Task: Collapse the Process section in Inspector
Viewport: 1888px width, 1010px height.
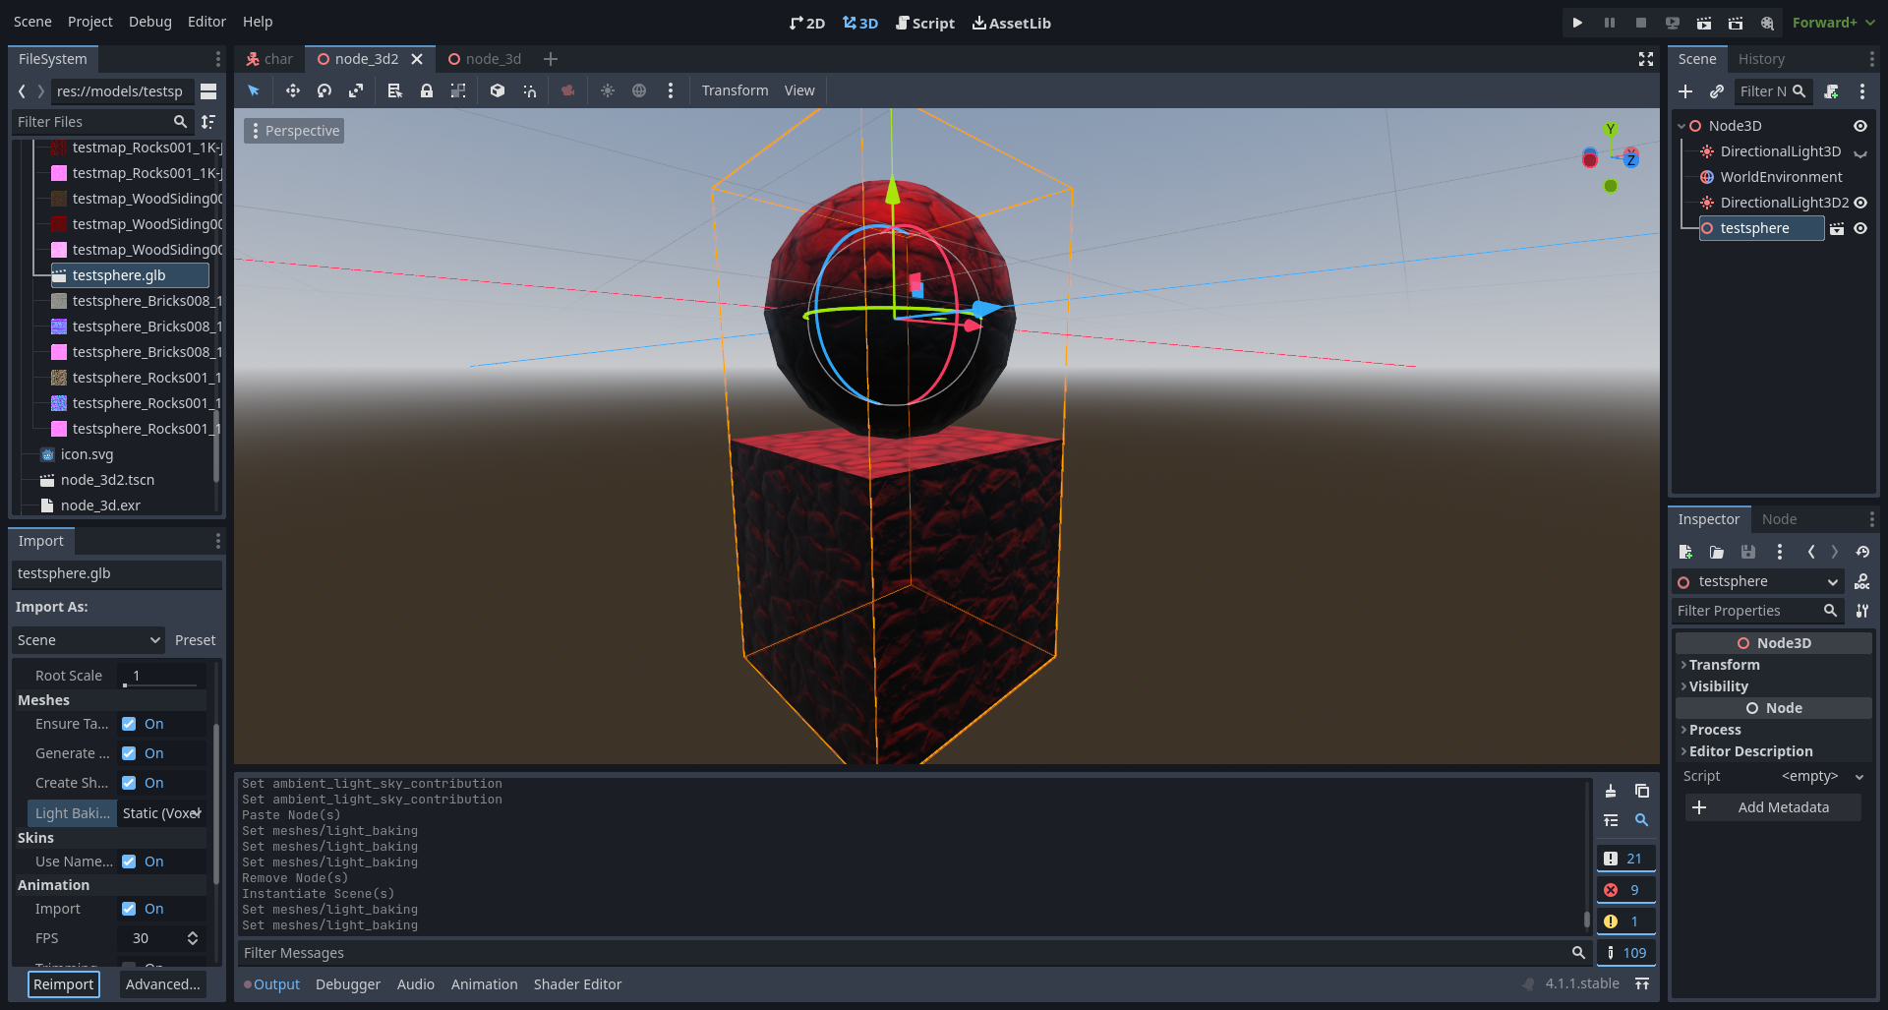Action: [x=1715, y=729]
